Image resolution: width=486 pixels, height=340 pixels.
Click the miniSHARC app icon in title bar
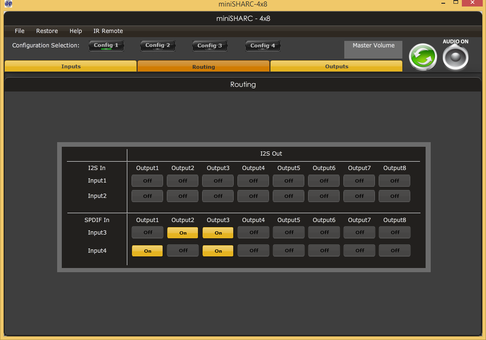(x=8, y=4)
